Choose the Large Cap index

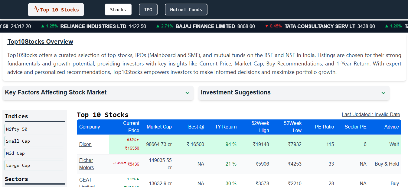point(18,165)
